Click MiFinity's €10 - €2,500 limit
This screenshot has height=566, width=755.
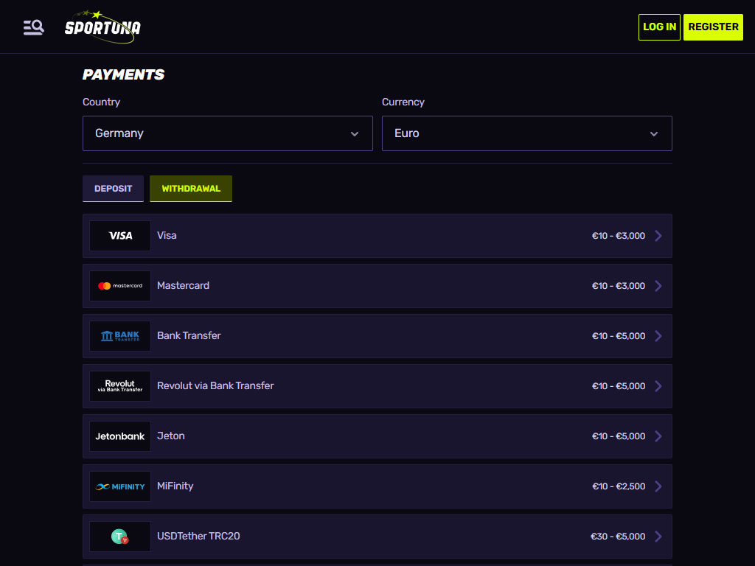point(619,486)
